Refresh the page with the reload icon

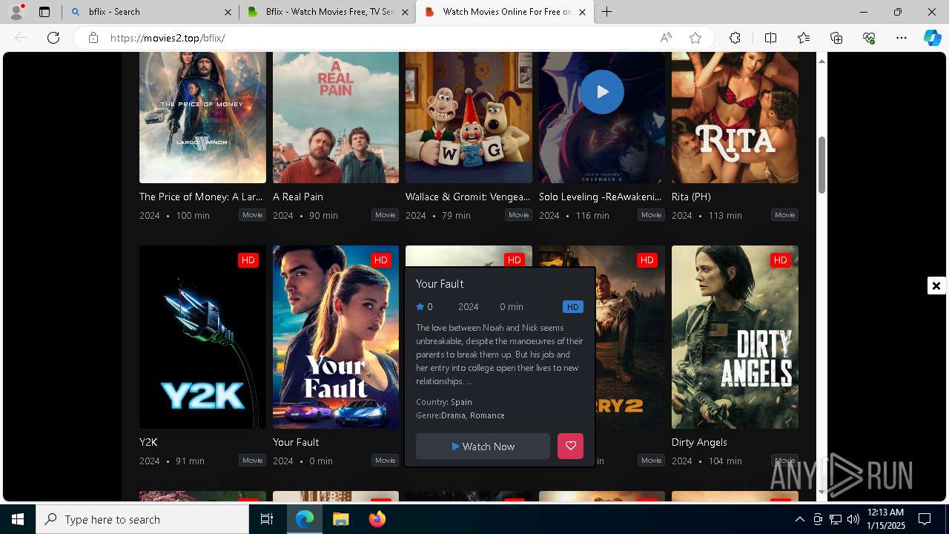coord(53,38)
